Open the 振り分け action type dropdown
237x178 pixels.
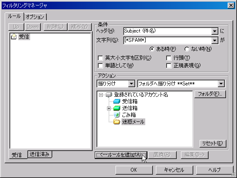[x=132, y=84]
